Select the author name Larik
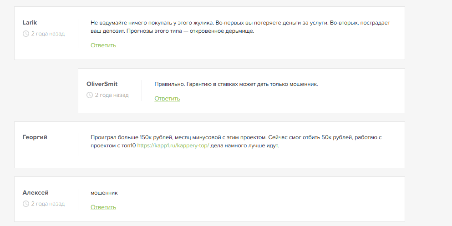The height and width of the screenshot is (226, 452). (30, 22)
